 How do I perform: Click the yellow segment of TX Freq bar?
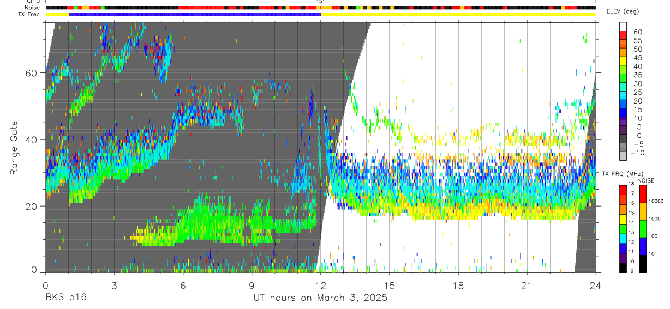[x=458, y=14]
